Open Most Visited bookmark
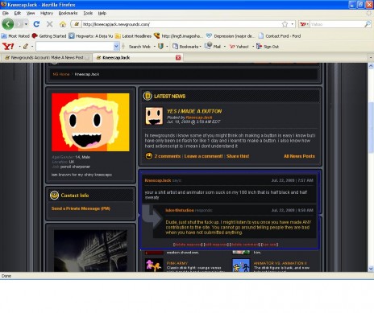The height and width of the screenshot is (313, 374). tap(15, 36)
